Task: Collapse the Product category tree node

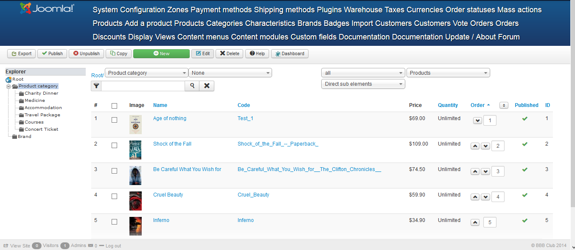Action: 8,86
